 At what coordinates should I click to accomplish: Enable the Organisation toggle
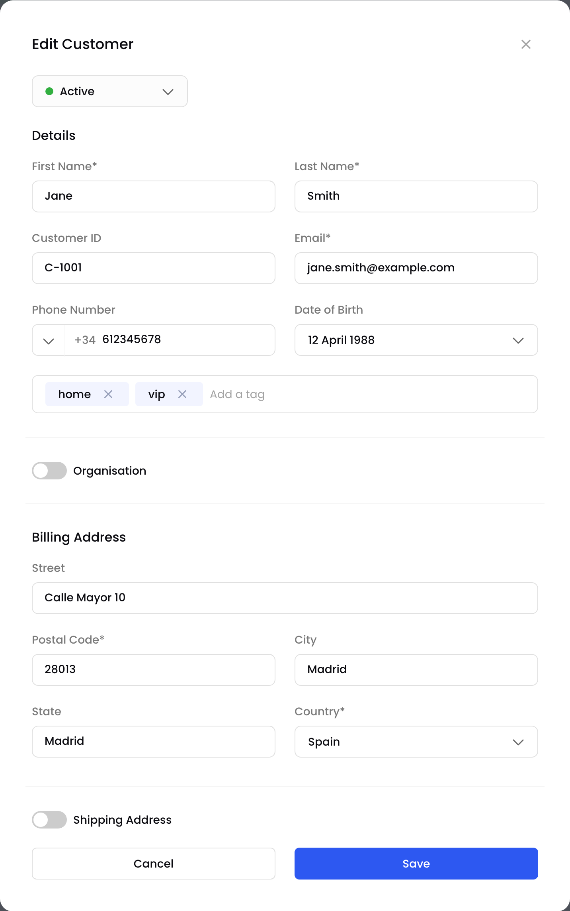pyautogui.click(x=49, y=471)
